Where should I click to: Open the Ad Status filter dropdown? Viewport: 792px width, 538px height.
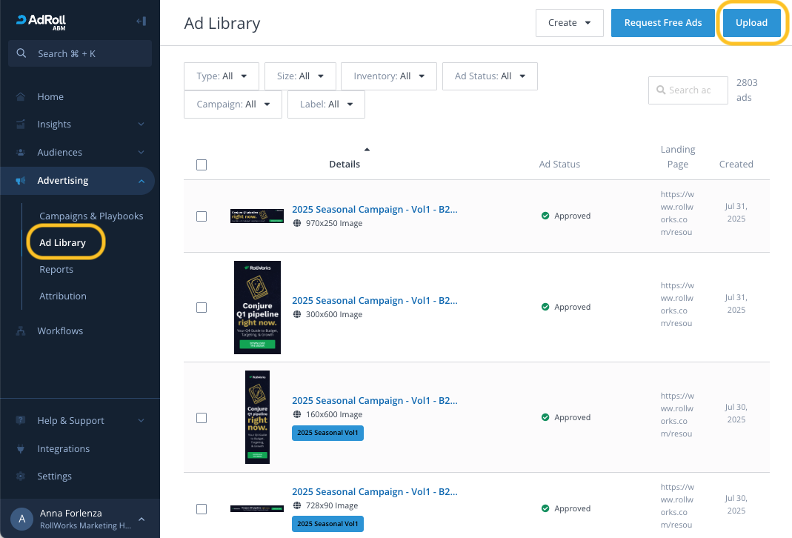click(x=490, y=76)
